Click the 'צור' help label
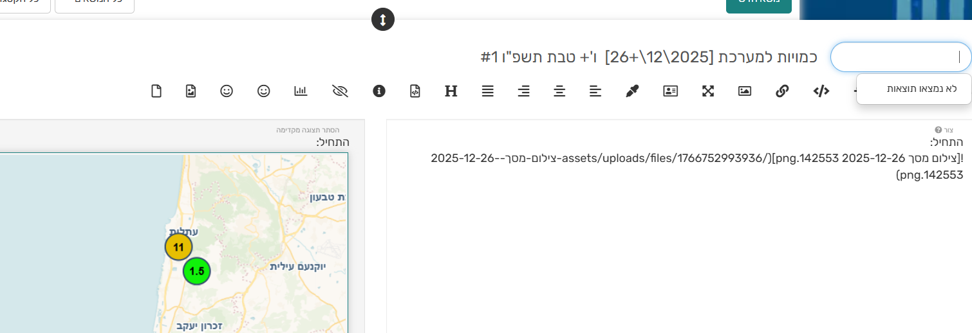The width and height of the screenshot is (972, 333). pyautogui.click(x=944, y=130)
